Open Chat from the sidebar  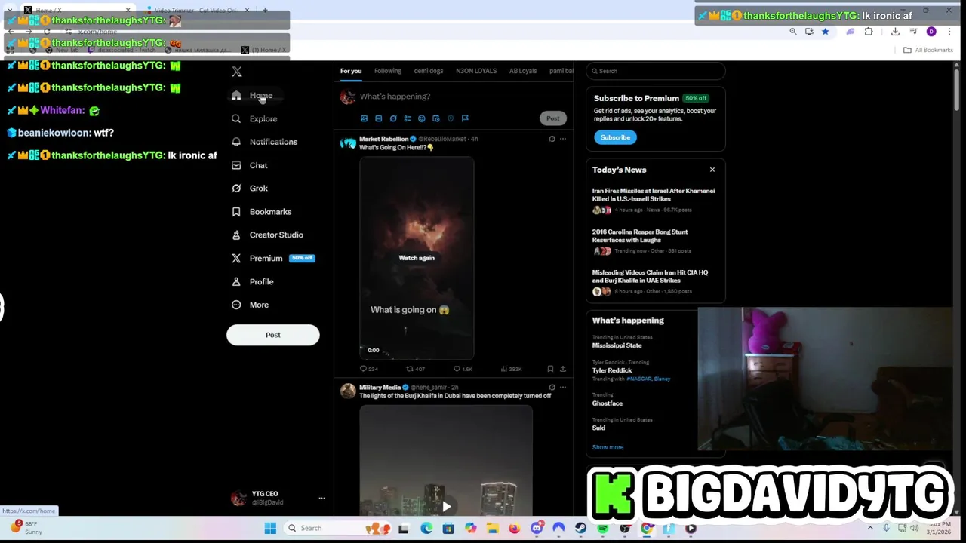[250, 165]
